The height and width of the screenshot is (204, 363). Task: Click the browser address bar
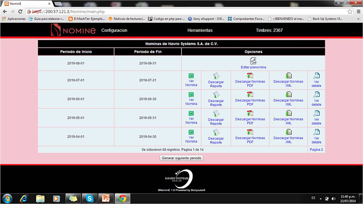coord(181,11)
